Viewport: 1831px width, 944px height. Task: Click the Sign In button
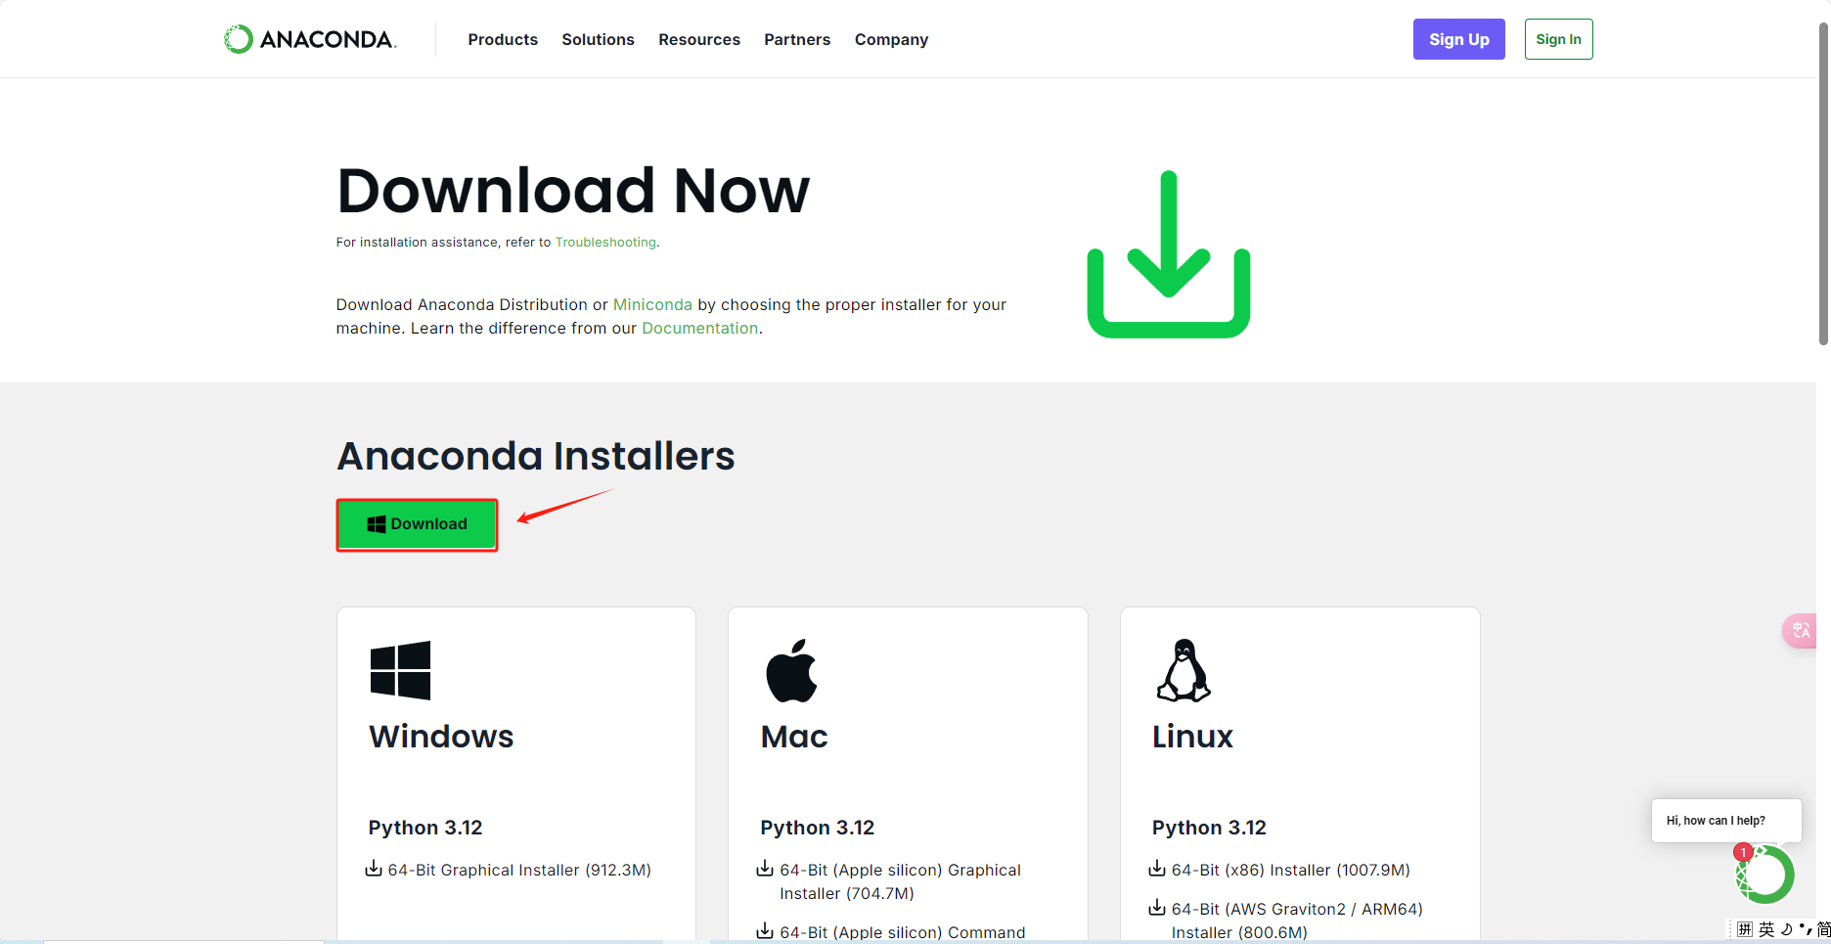coord(1558,39)
